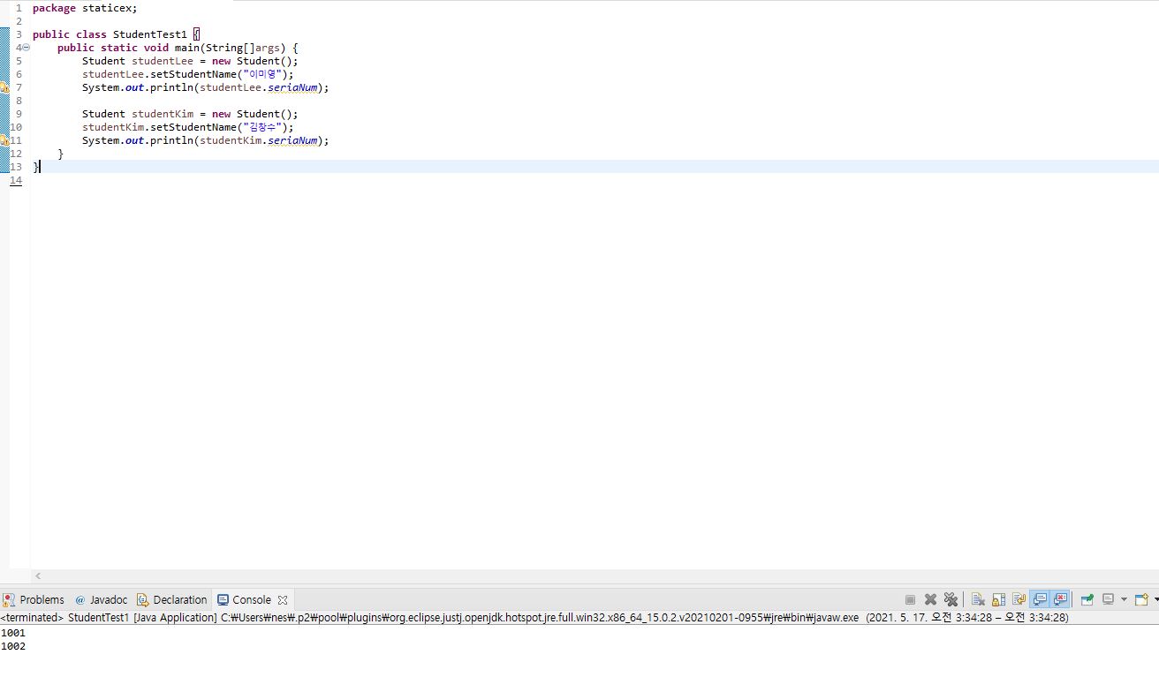Click the 'package staticex;' line

[85, 8]
